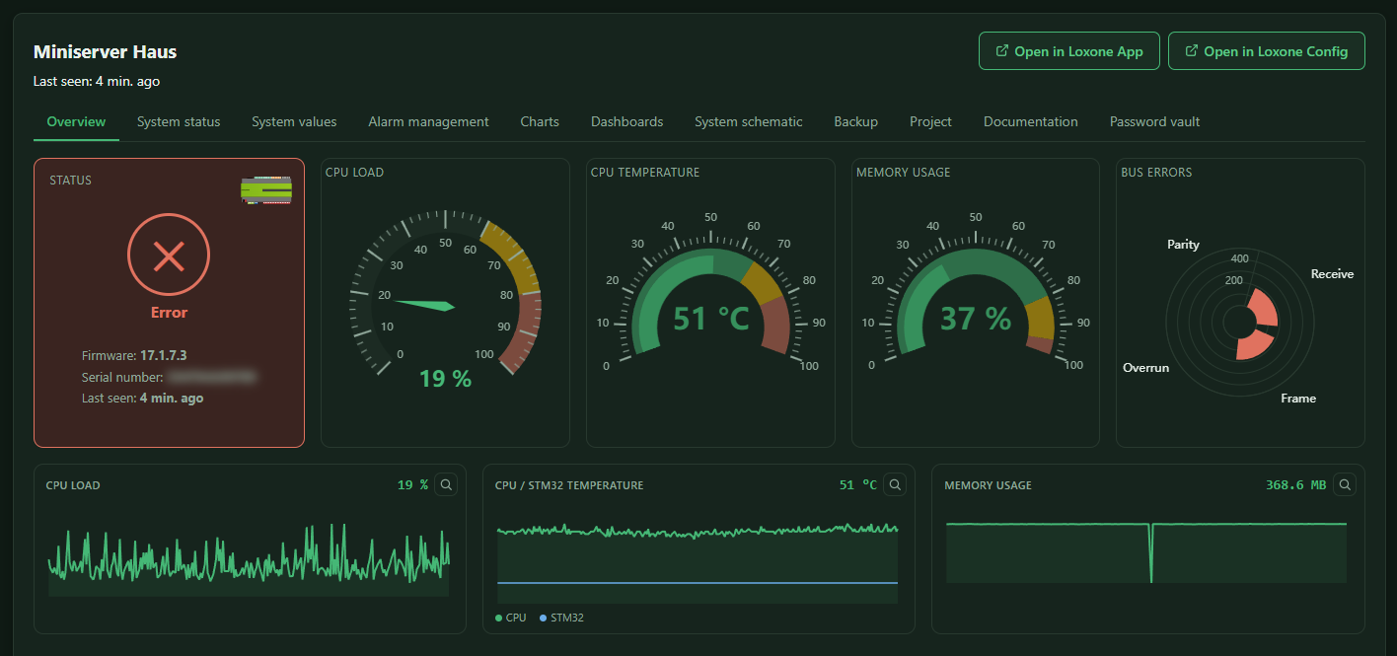
Task: Click the blurred Serial number value
Action: tap(212, 377)
